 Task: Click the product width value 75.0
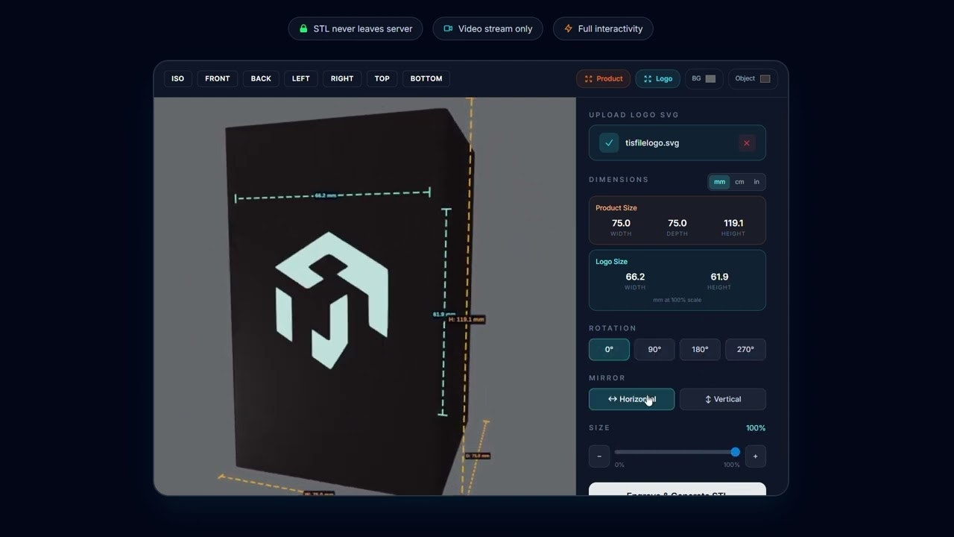coord(621,223)
